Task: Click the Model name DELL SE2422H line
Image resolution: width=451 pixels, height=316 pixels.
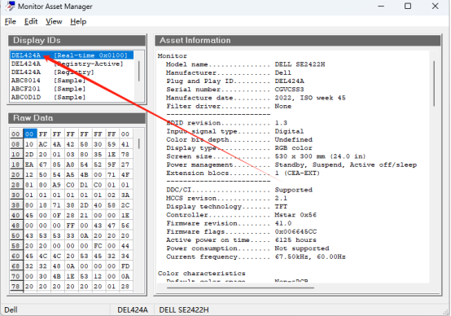Action: [x=245, y=64]
